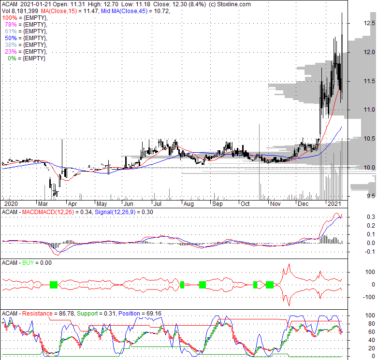Viewport: 377px width, 360px height.
Task: Click the -0.1 MACD axis label
Action: (x=370, y=252)
